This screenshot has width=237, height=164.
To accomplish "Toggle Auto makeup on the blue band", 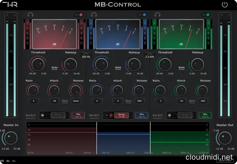I will click(x=118, y=67).
